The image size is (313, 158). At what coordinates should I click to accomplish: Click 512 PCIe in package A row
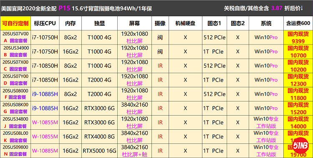(215, 37)
